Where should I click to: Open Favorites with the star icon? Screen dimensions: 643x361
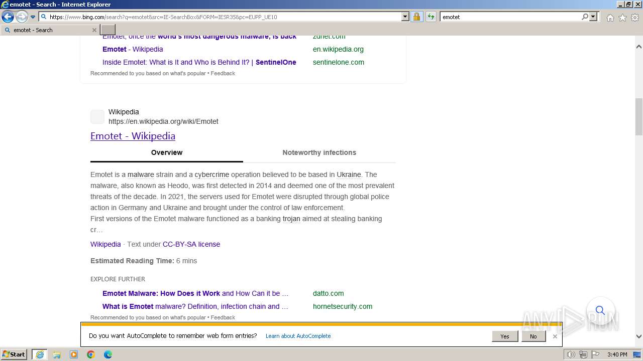622,18
